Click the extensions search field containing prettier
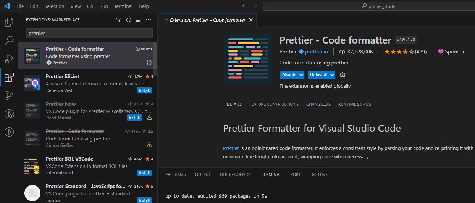The width and height of the screenshot is (475, 203). point(89,33)
